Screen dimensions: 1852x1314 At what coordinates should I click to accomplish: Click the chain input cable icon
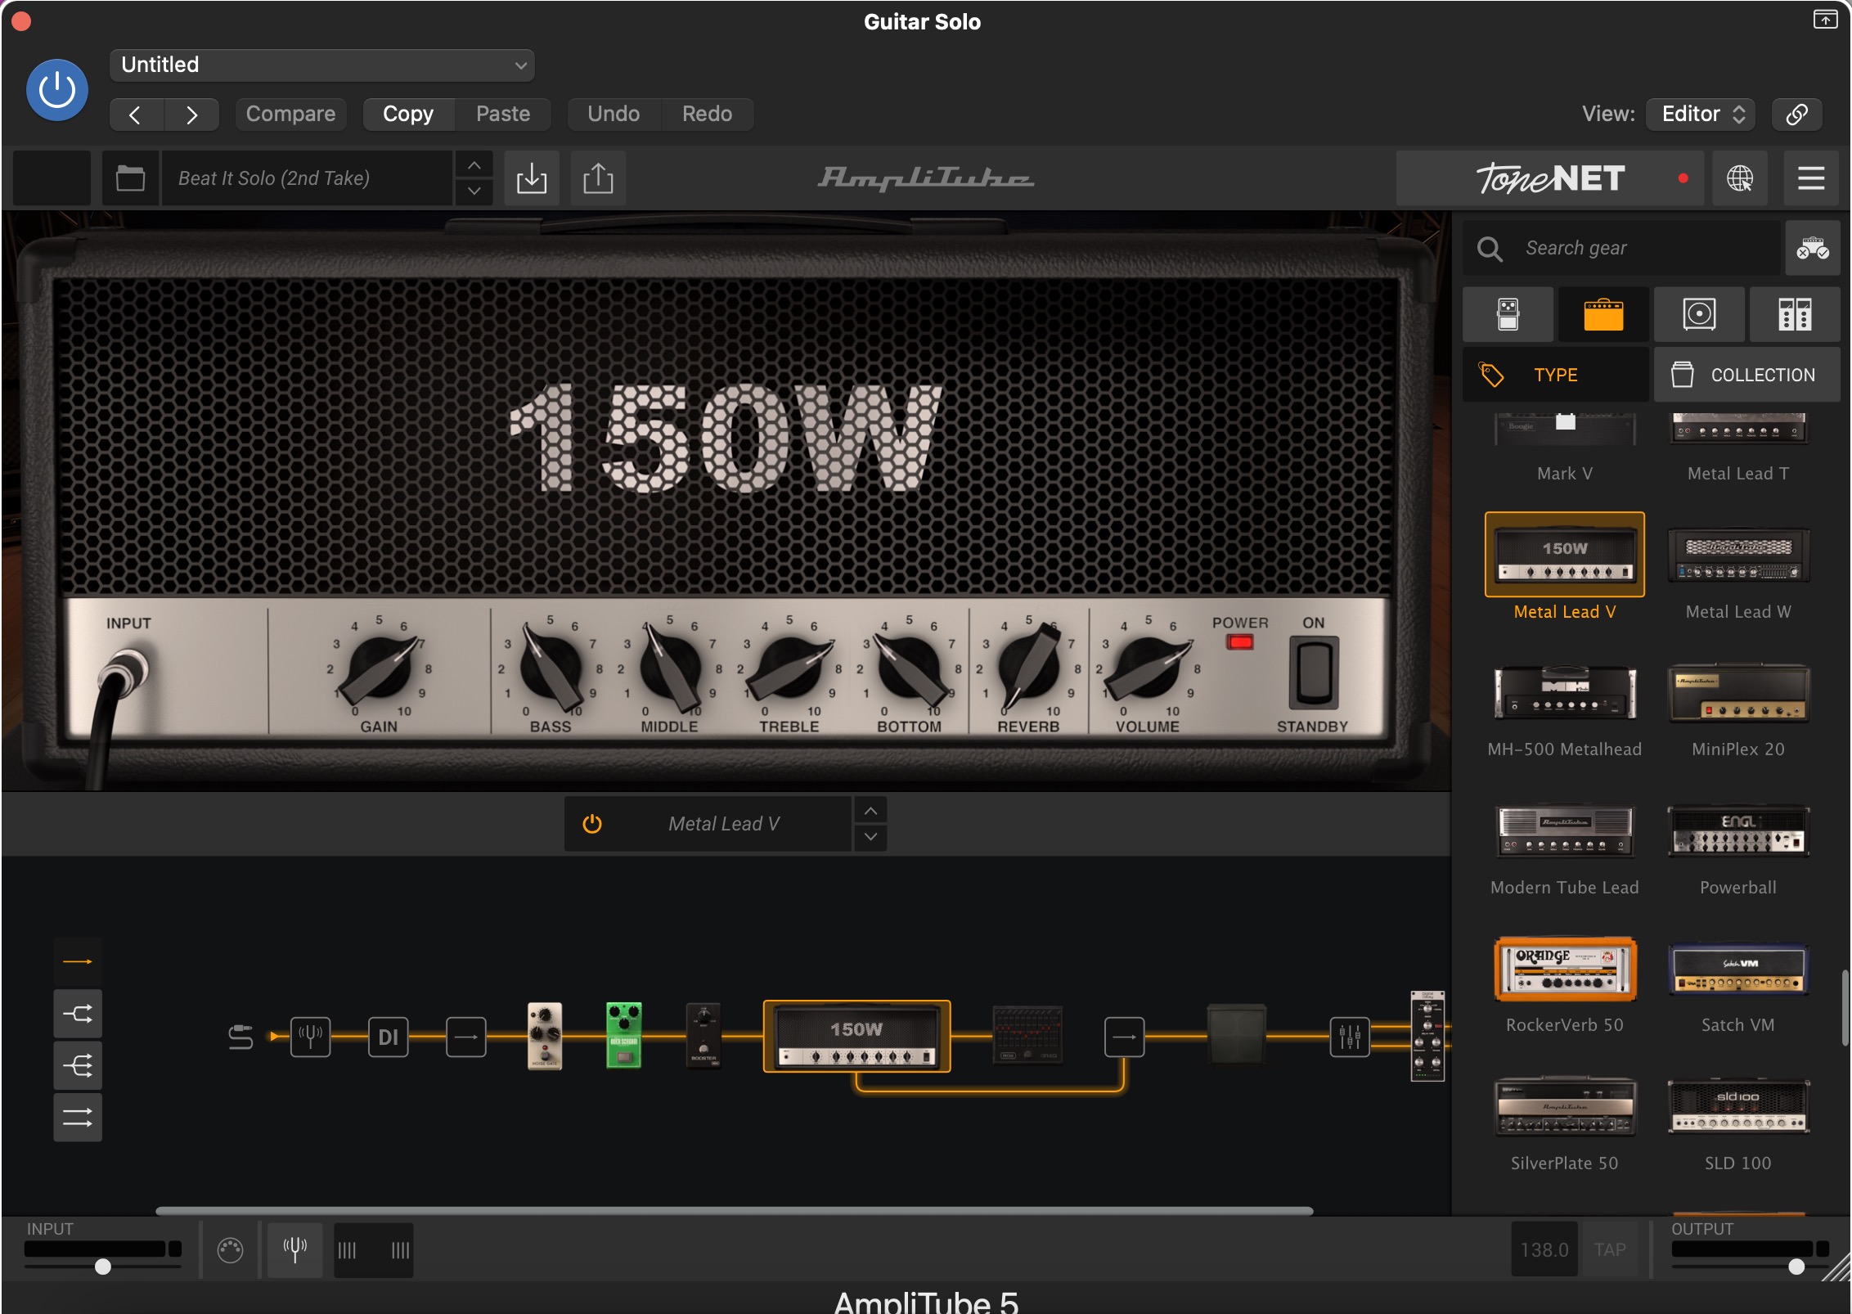pos(240,1037)
